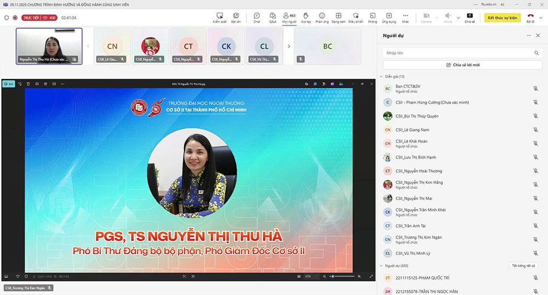Click the Rời đi leave call icon
548x295 pixels.
[x=530, y=16]
